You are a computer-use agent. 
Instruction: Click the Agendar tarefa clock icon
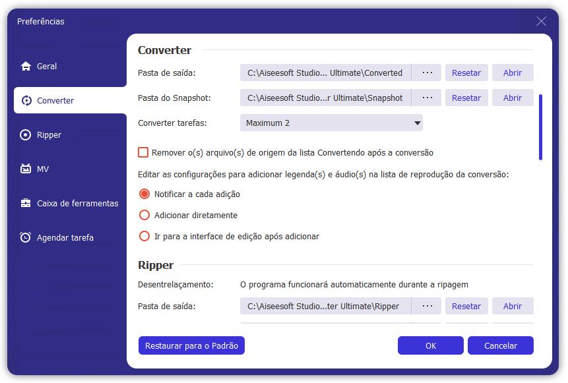tap(26, 238)
